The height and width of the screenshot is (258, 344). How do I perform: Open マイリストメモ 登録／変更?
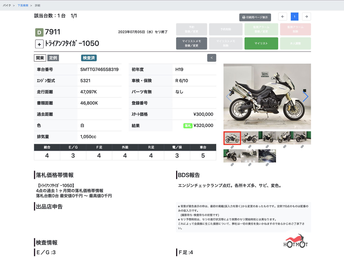[x=191, y=43]
